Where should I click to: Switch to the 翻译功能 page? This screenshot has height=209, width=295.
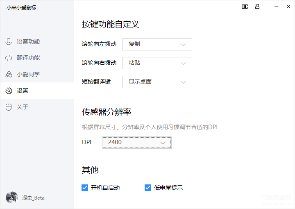(37, 58)
